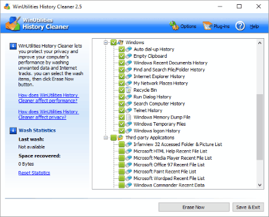
Task: Click the eraser icon beside Microsoft Office 97 list
Action: [x=129, y=165]
